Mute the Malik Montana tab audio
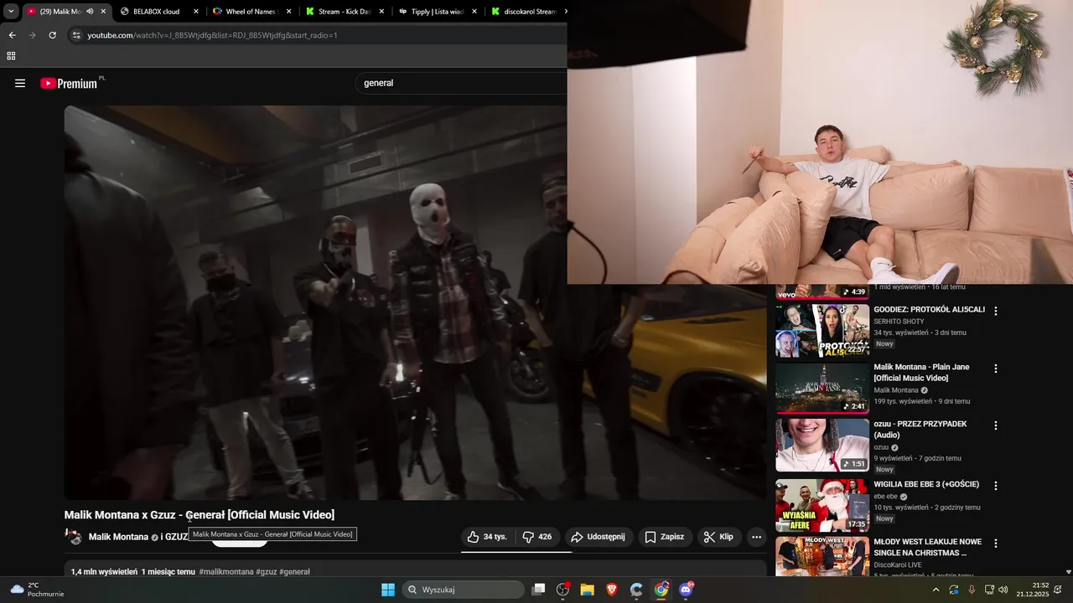The image size is (1073, 603). click(90, 12)
